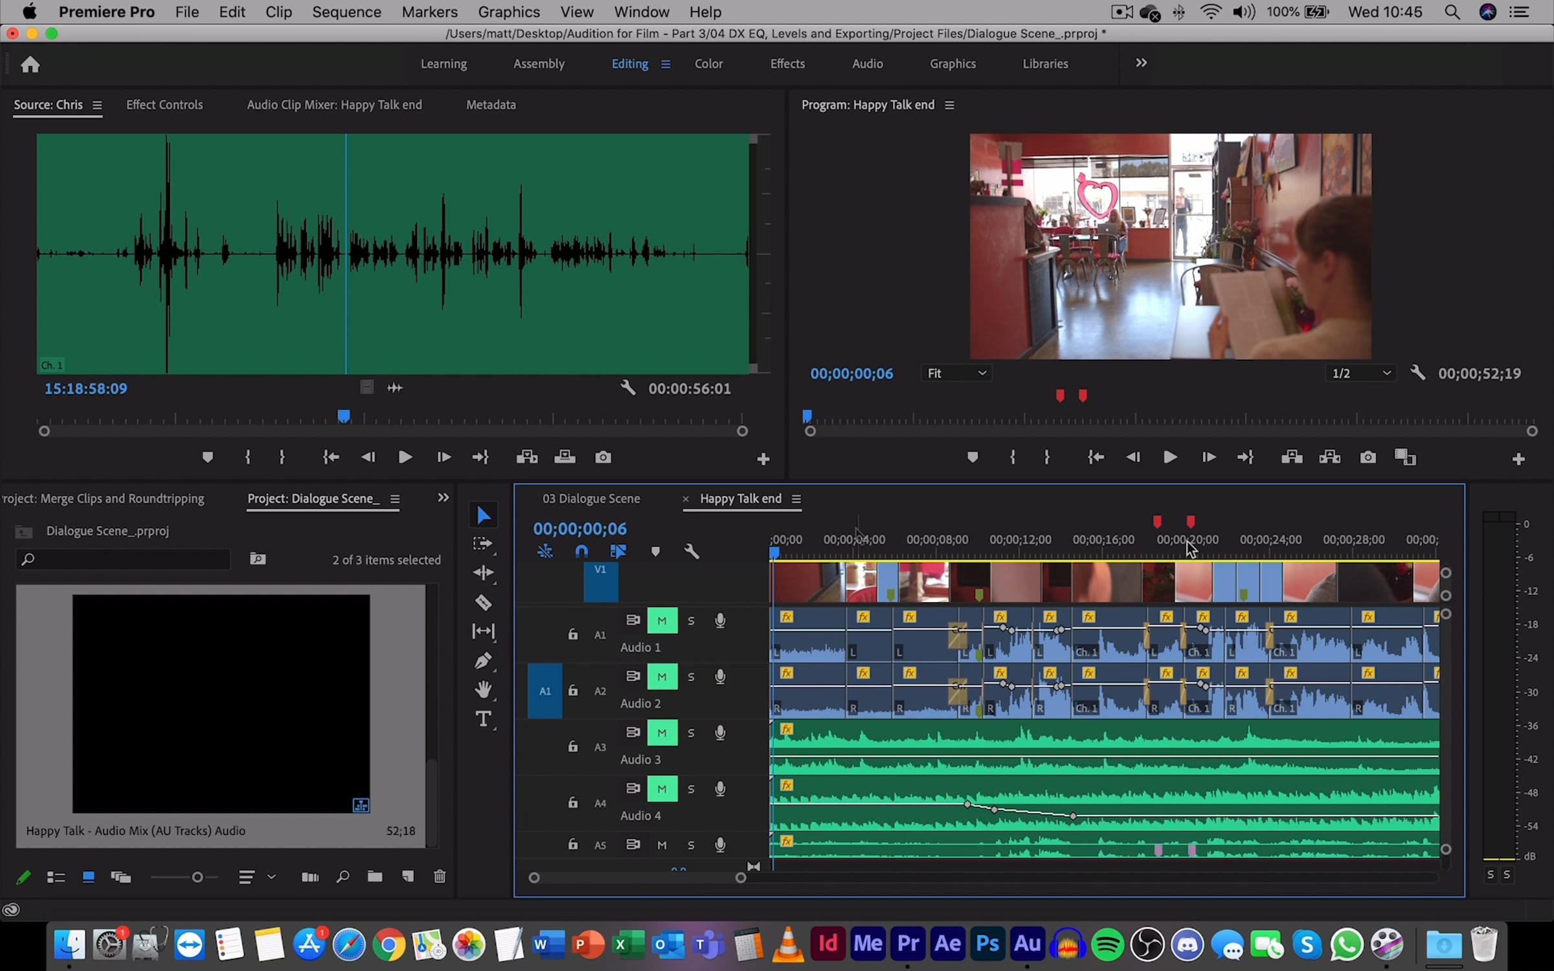
Task: Select the Hand tool
Action: [483, 689]
